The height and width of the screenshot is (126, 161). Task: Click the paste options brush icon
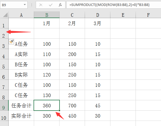click(x=11, y=42)
